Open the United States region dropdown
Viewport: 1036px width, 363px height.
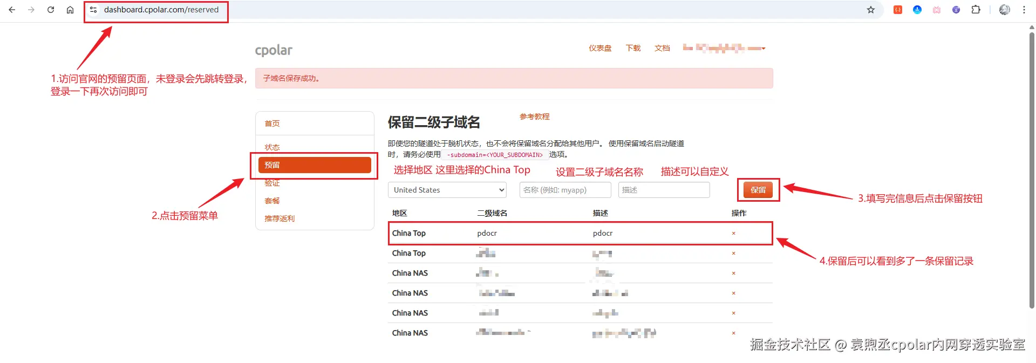tap(447, 190)
